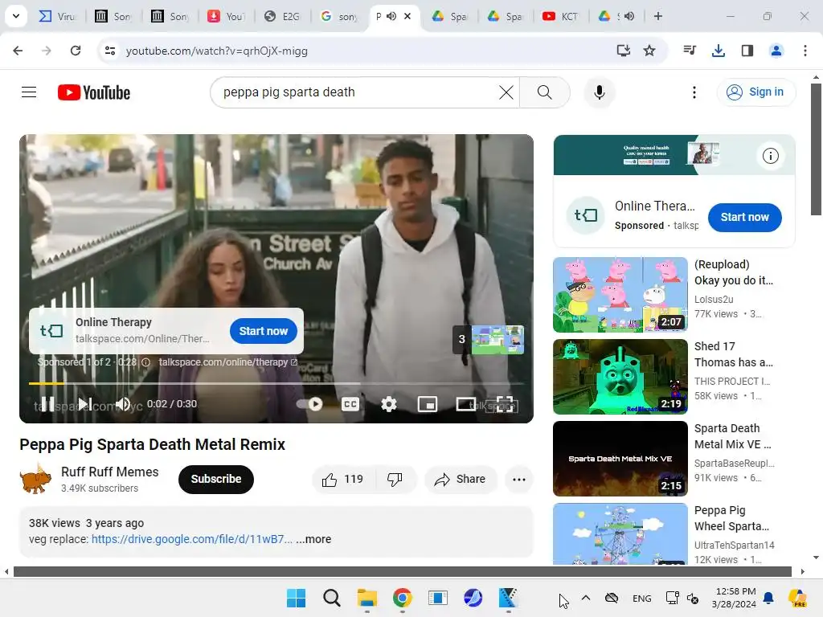823x617 pixels.
Task: Toggle the autoplay switch
Action: 309,404
